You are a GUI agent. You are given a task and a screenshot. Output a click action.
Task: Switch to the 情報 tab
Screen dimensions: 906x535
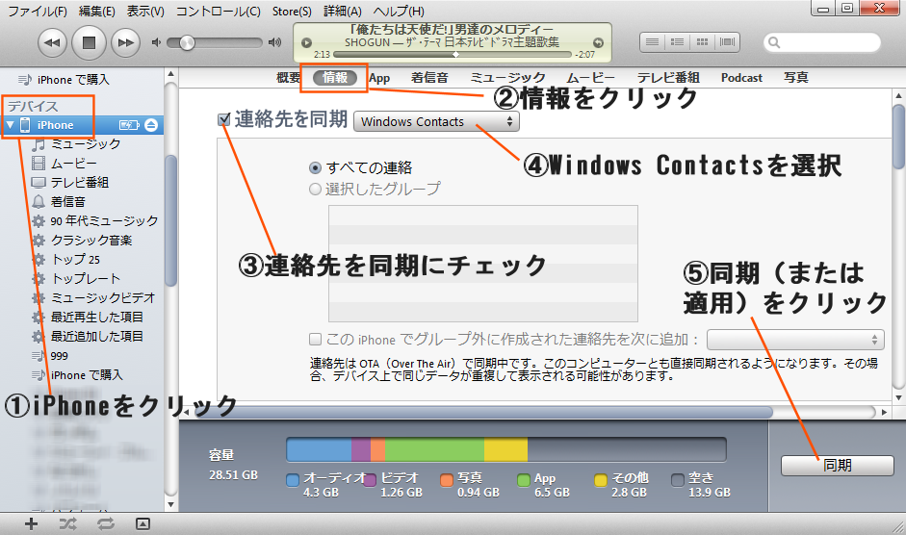(335, 78)
